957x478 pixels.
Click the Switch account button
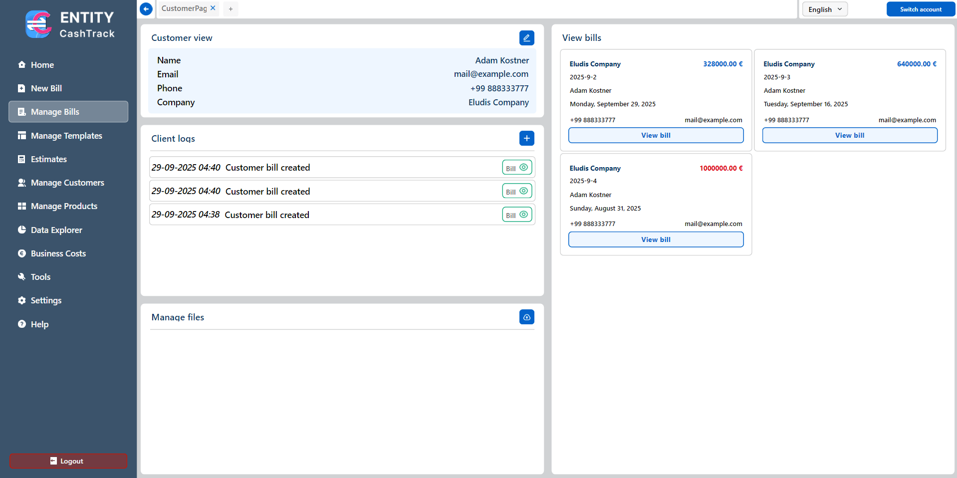[x=920, y=9]
